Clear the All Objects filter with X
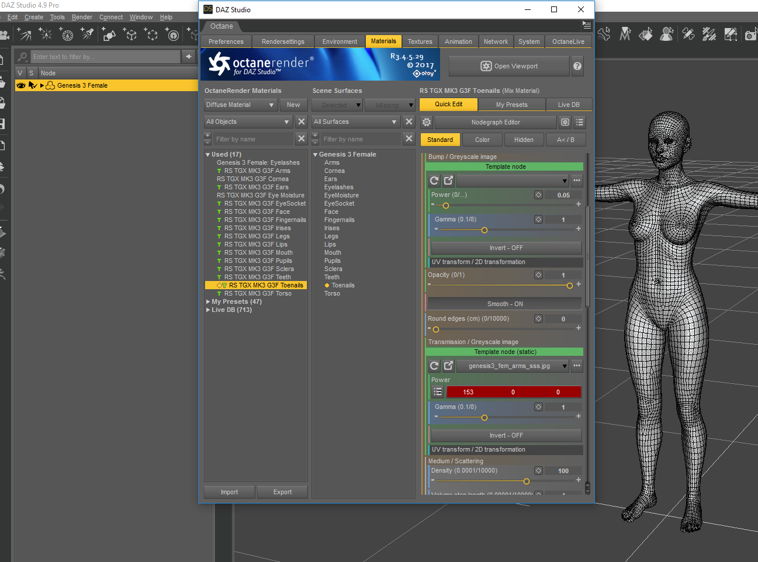Viewport: 758px width, 562px height. (301, 122)
